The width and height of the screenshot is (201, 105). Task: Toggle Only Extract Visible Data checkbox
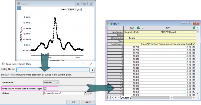pyautogui.click(x=44, y=88)
